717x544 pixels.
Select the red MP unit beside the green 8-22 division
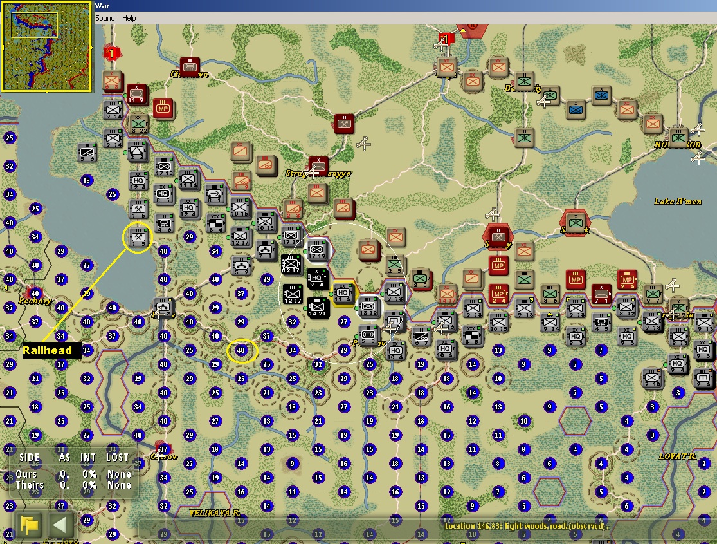[x=163, y=109]
